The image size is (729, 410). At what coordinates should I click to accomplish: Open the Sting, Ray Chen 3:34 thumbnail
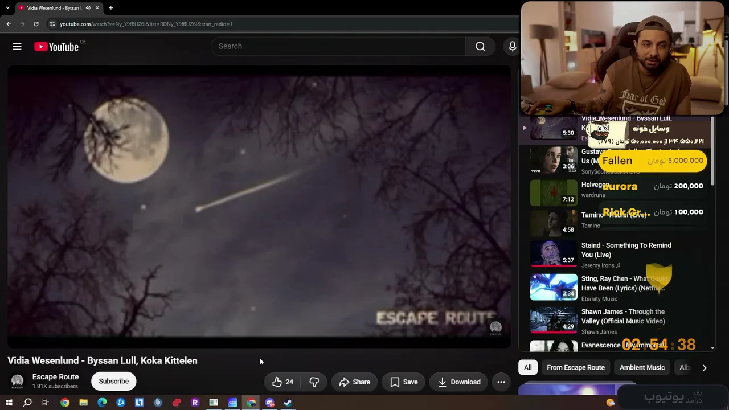coord(554,288)
